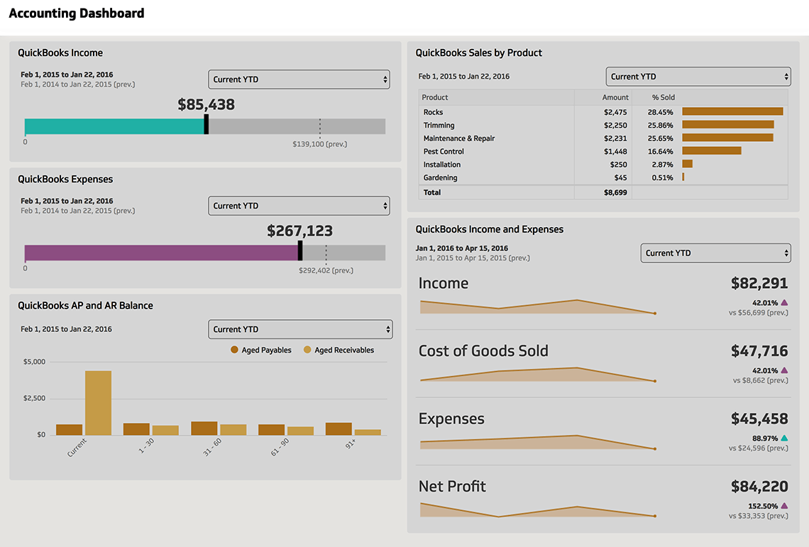
Task: Select the Trimming product row label
Action: 439,126
